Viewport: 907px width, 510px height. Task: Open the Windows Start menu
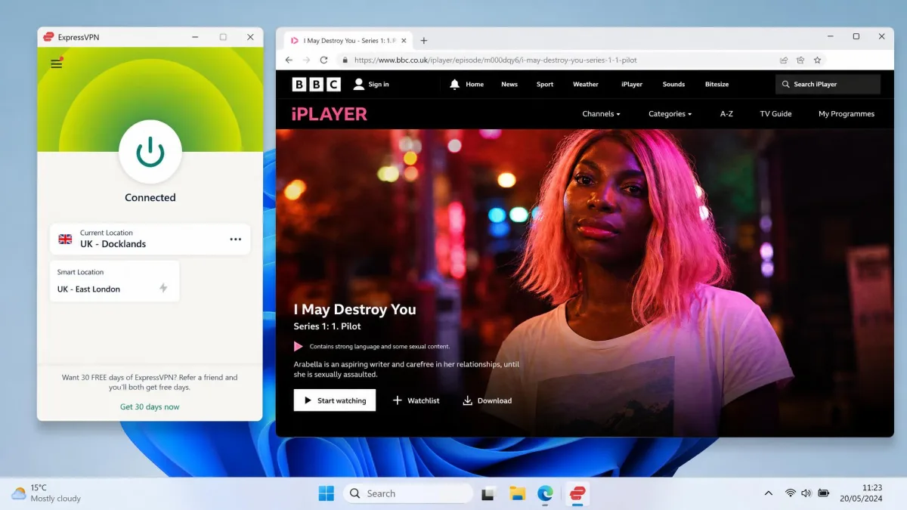coord(327,493)
